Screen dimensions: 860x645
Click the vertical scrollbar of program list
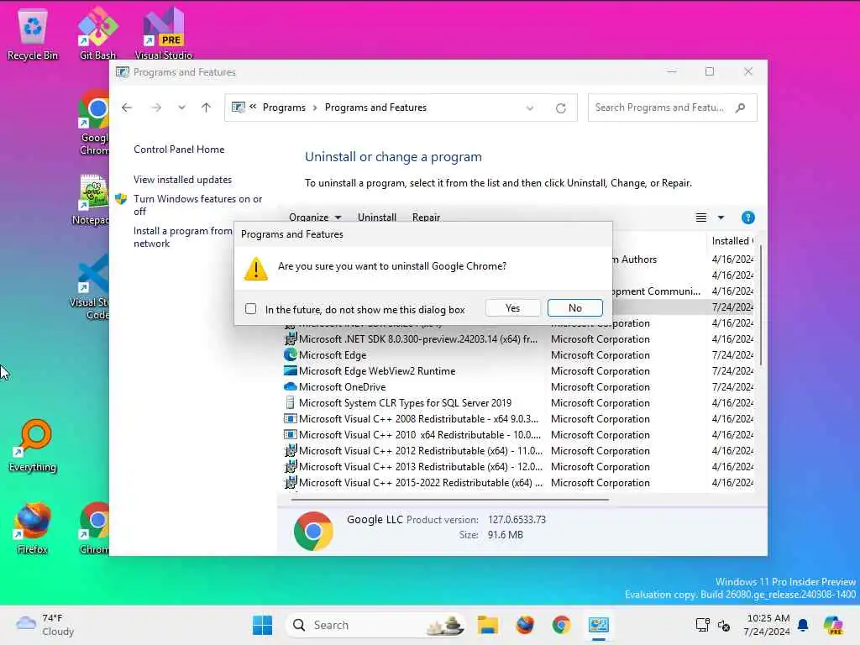pos(761,305)
